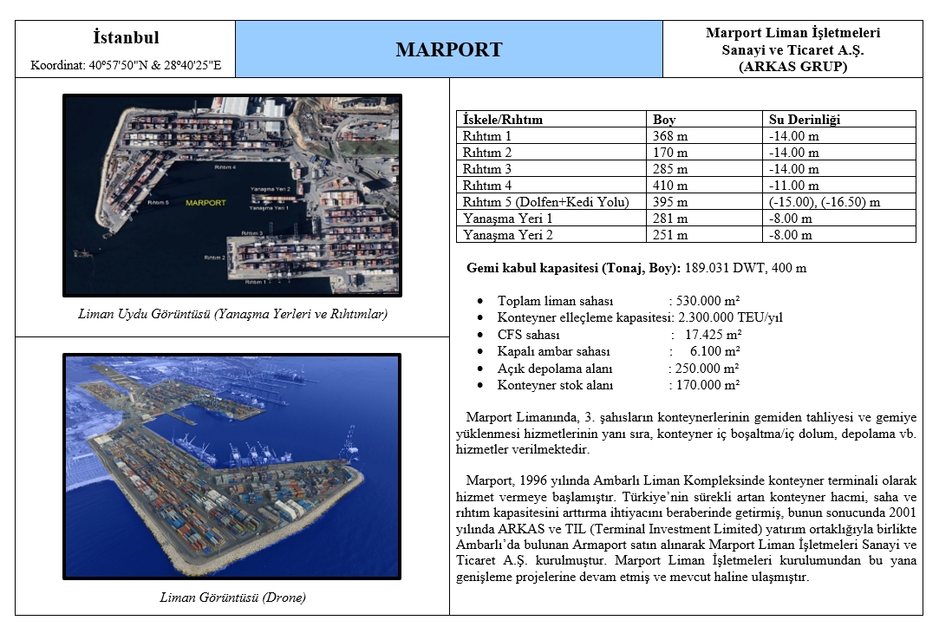Click the 285 m length value
This screenshot has width=939, height=640.
[x=670, y=169]
